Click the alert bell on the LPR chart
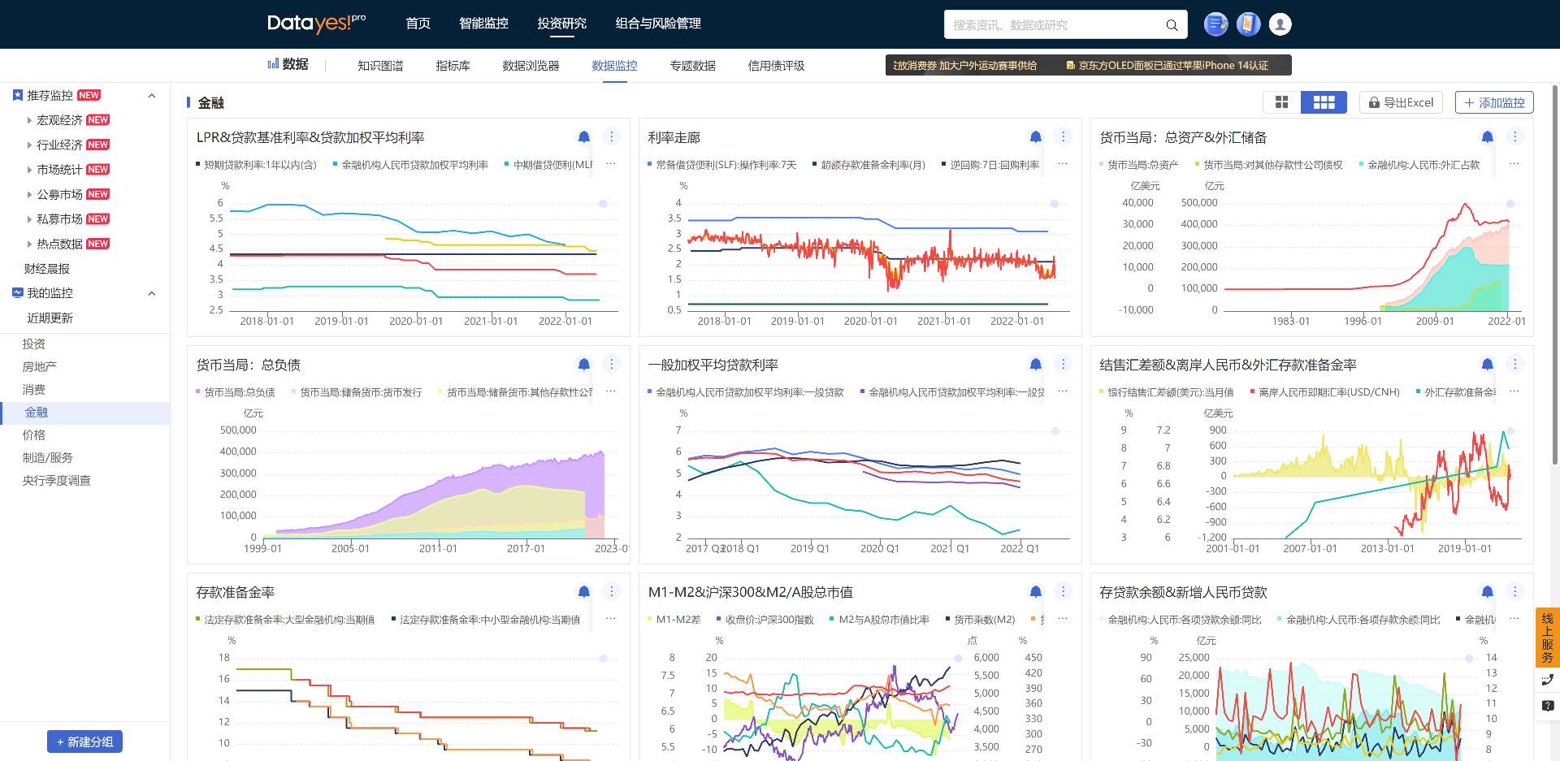 click(583, 136)
